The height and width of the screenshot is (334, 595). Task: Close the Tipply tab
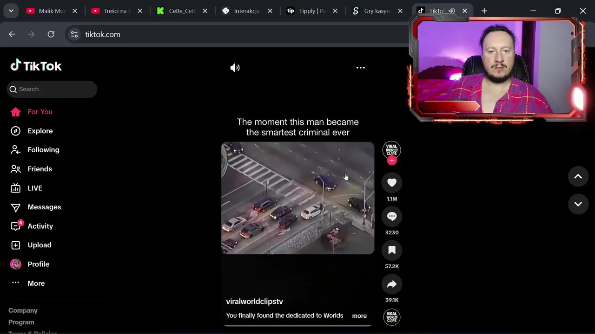335,11
